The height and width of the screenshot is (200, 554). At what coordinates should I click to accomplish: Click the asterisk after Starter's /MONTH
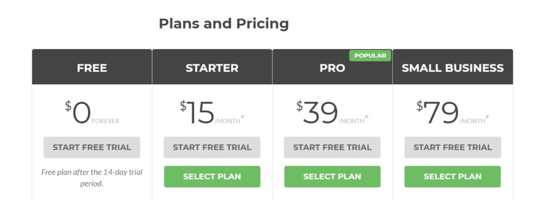(242, 117)
